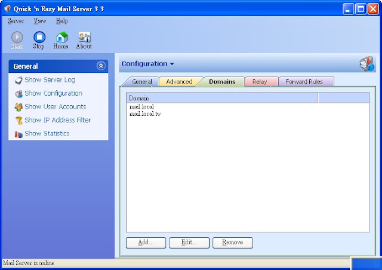
Task: Open the View menu
Action: coord(40,21)
